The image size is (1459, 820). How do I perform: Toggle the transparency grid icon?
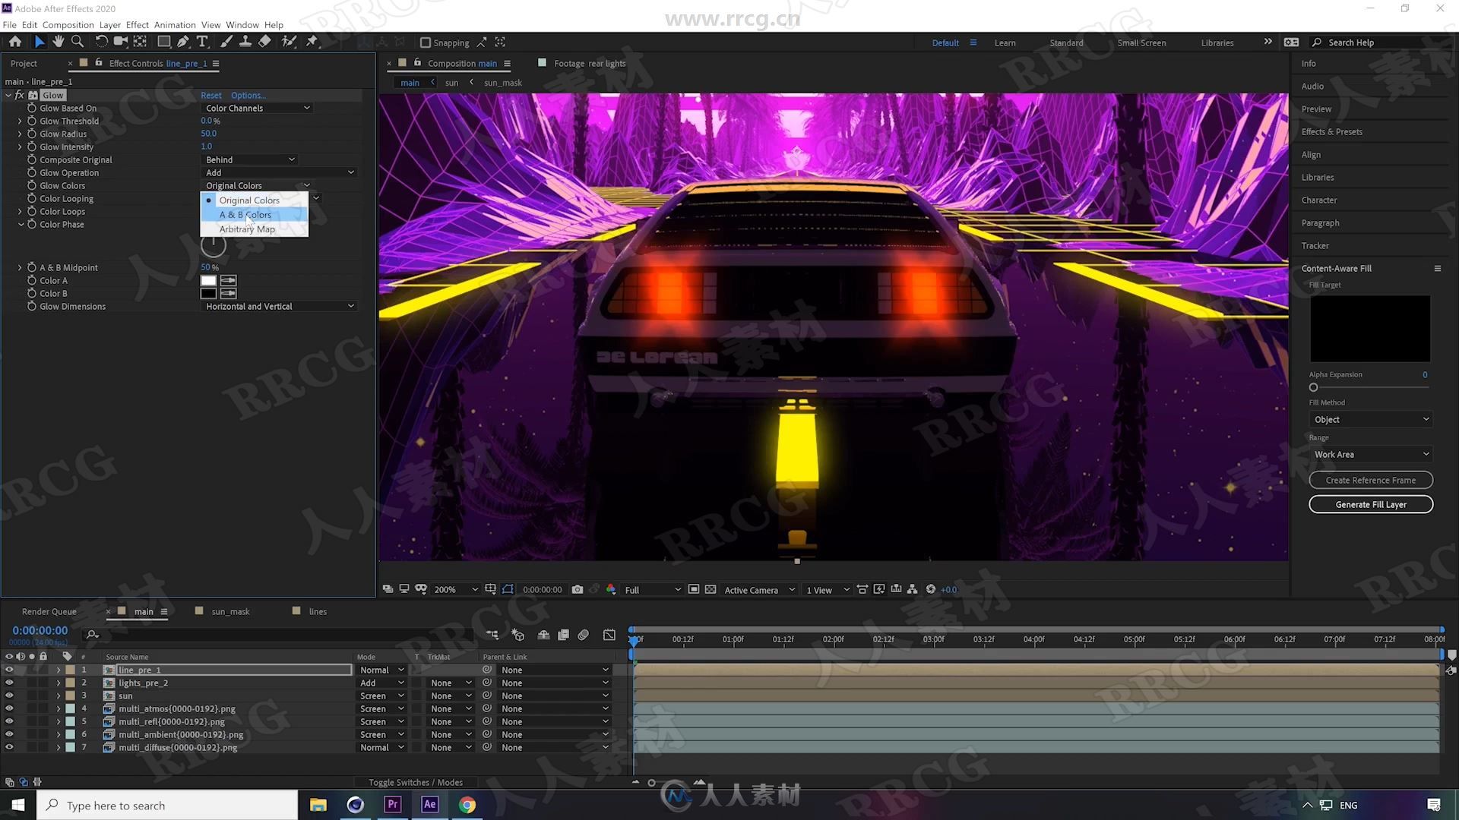pos(711,590)
